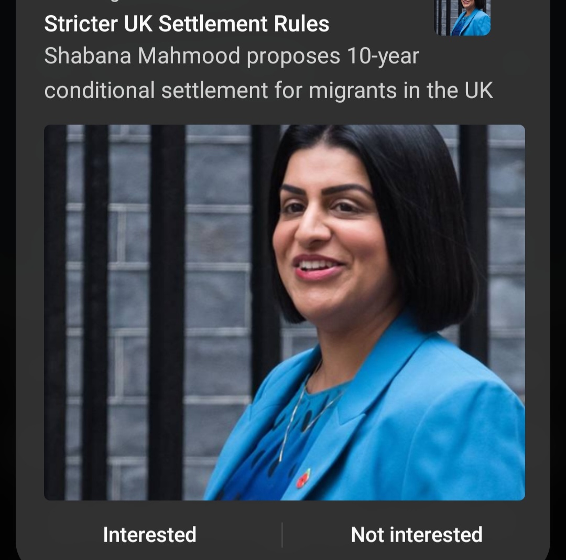Open the small thumbnail beside the headline
566x560 pixels.
[462, 17]
